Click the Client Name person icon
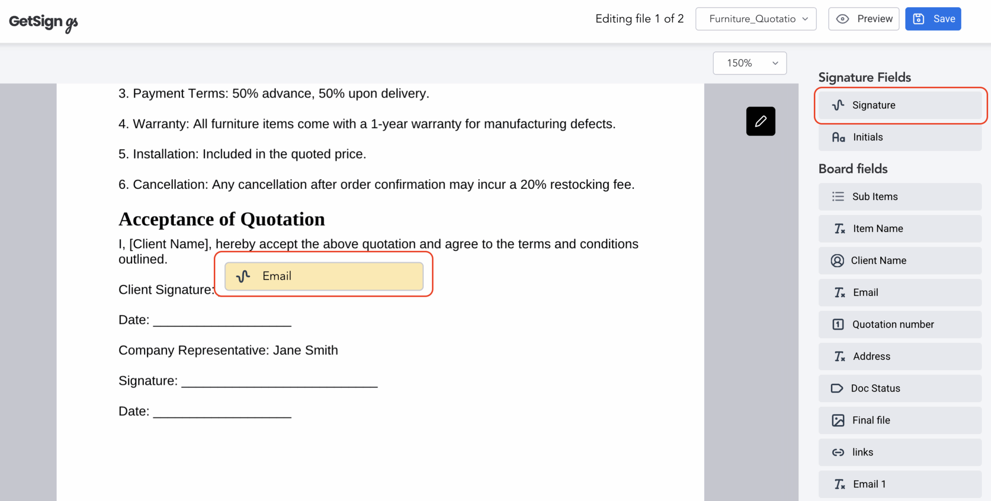This screenshot has height=501, width=991. 838,260
